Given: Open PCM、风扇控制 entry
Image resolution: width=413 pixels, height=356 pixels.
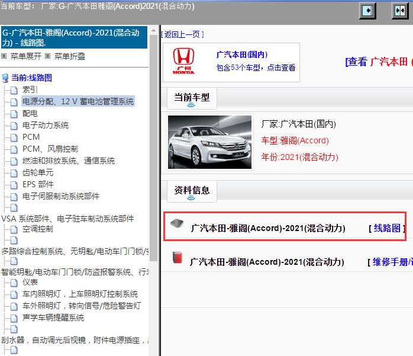Looking at the screenshot, I should 50,149.
